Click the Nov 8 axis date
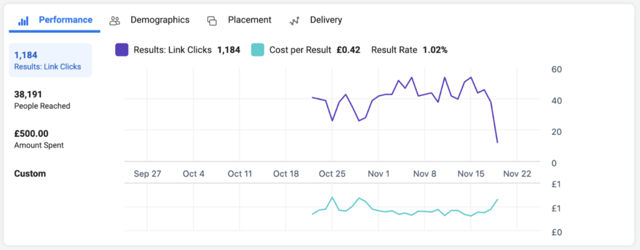The height and width of the screenshot is (250, 640). click(424, 174)
